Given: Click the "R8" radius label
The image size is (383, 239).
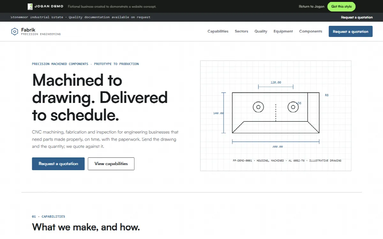Looking at the screenshot, I should click(x=327, y=95).
